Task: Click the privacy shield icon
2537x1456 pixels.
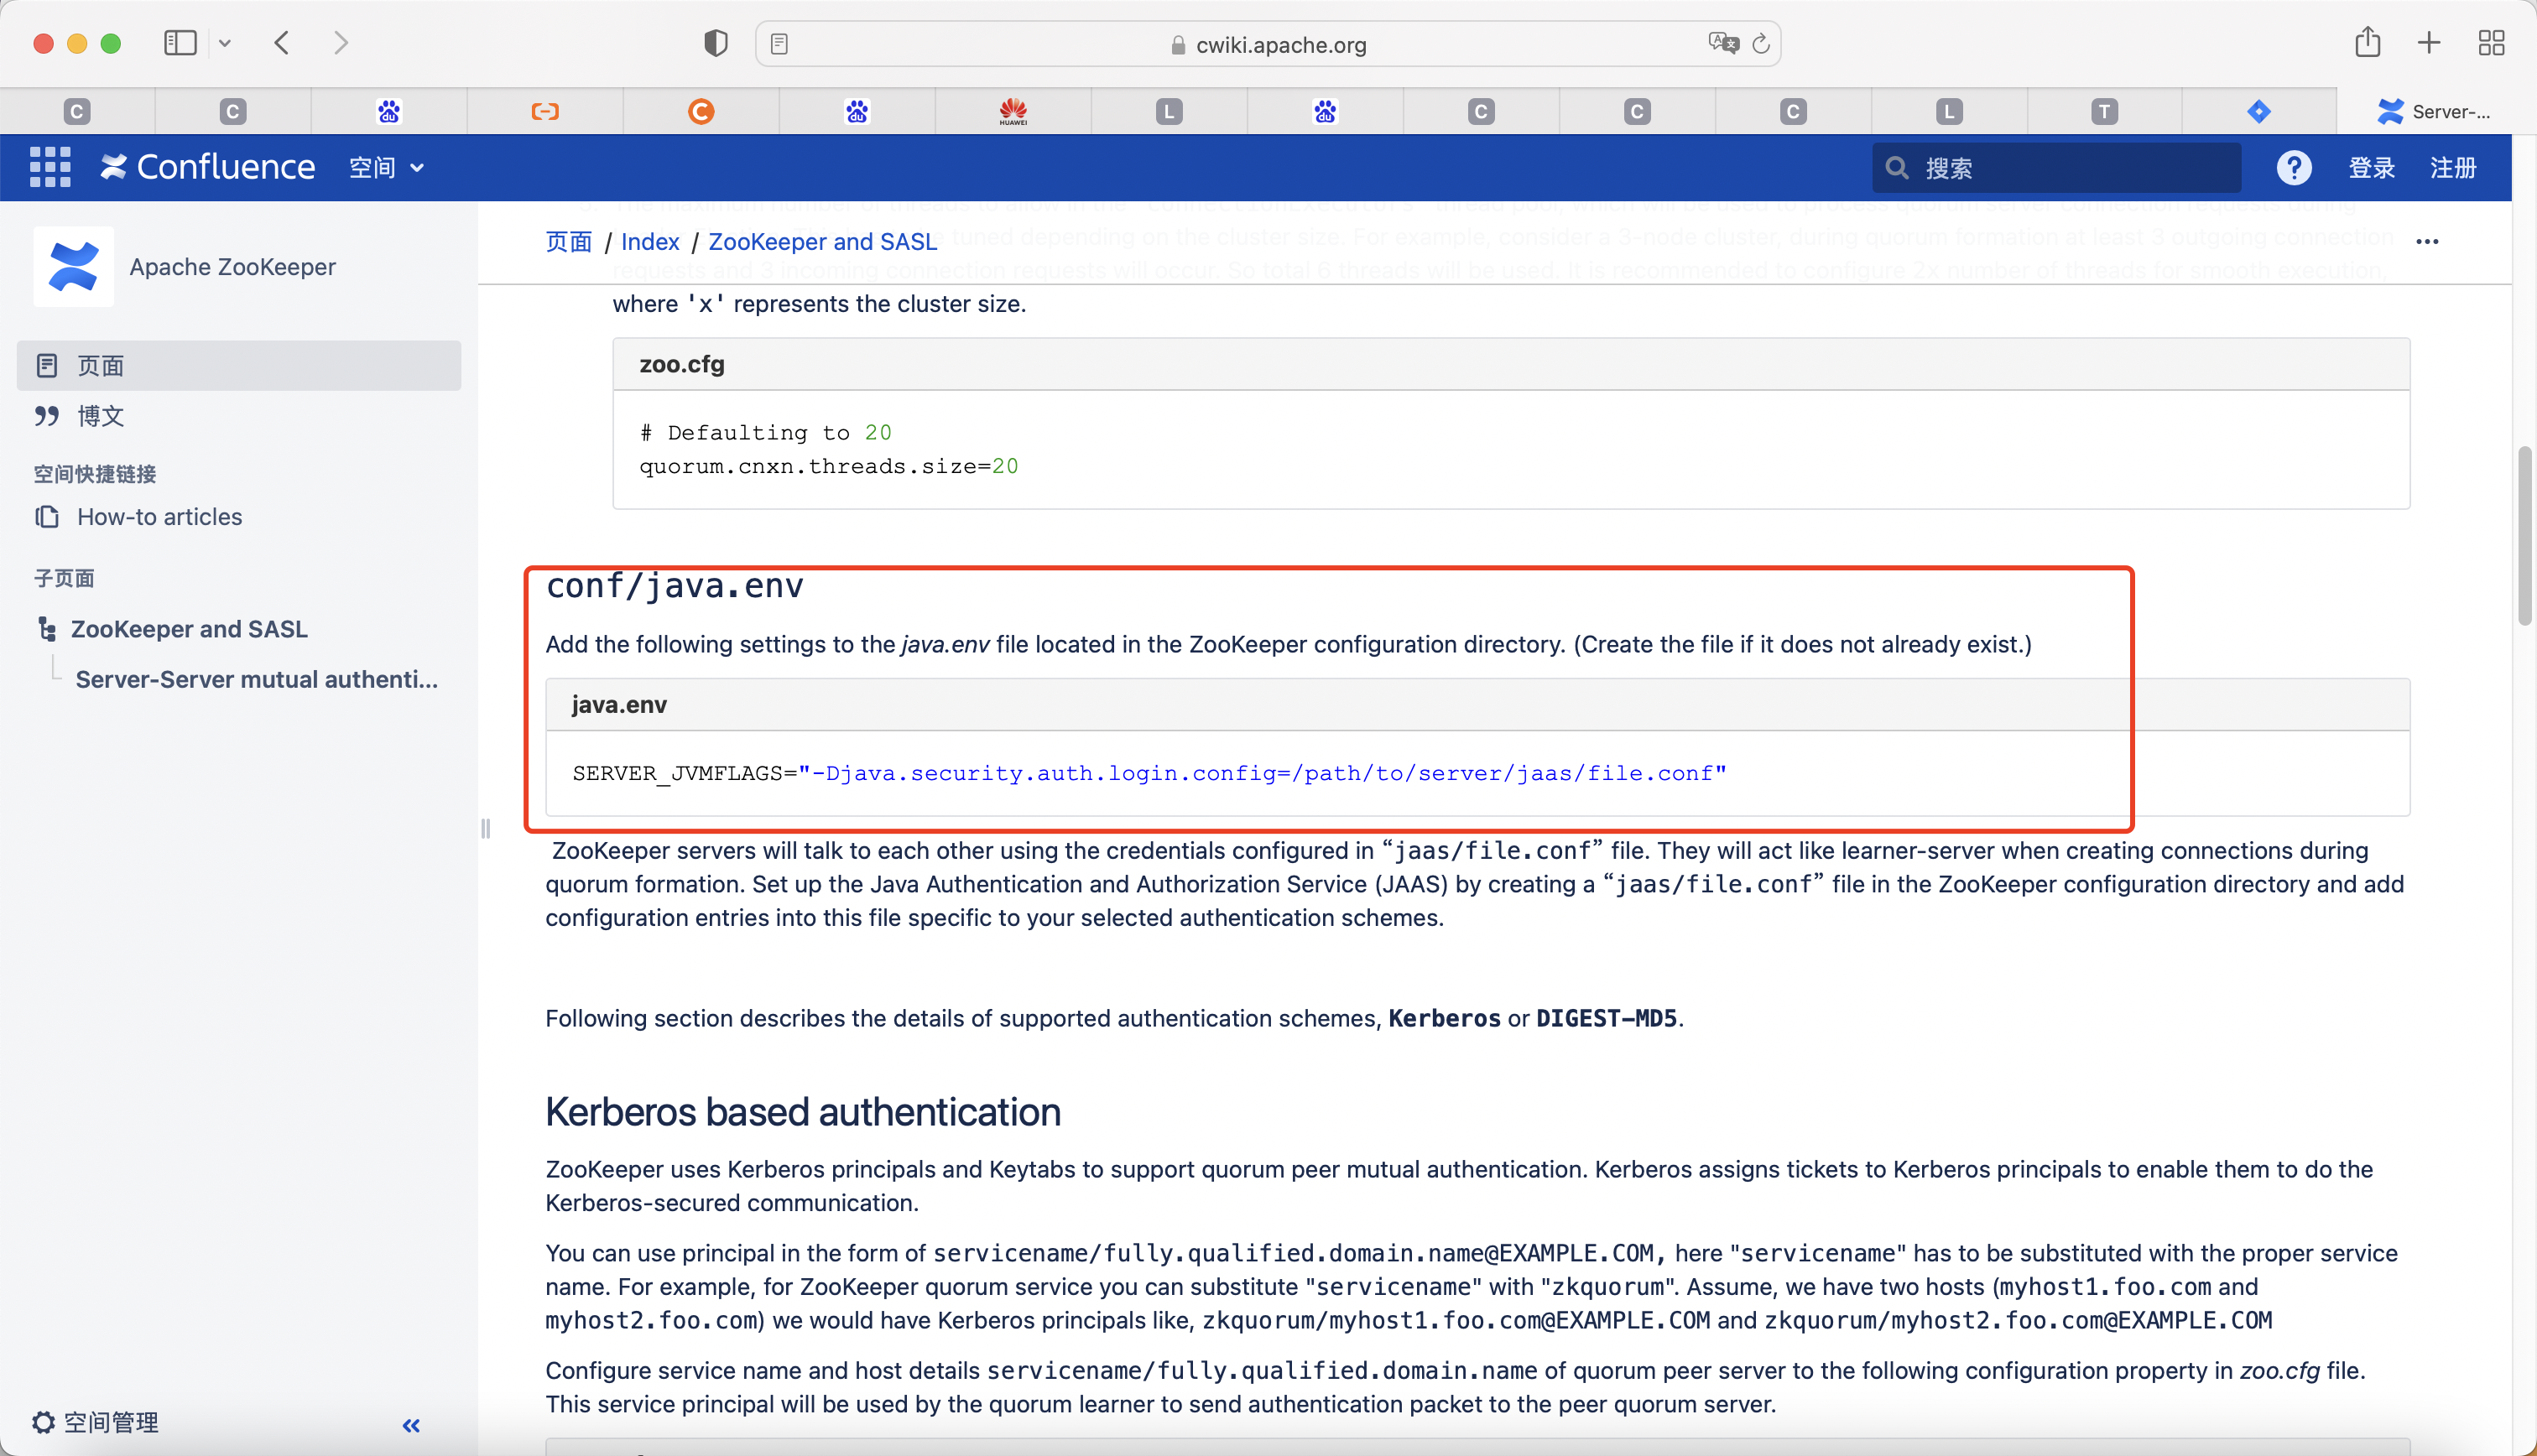Action: coord(715,43)
